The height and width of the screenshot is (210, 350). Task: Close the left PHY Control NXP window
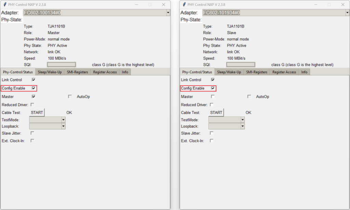click(x=164, y=4)
